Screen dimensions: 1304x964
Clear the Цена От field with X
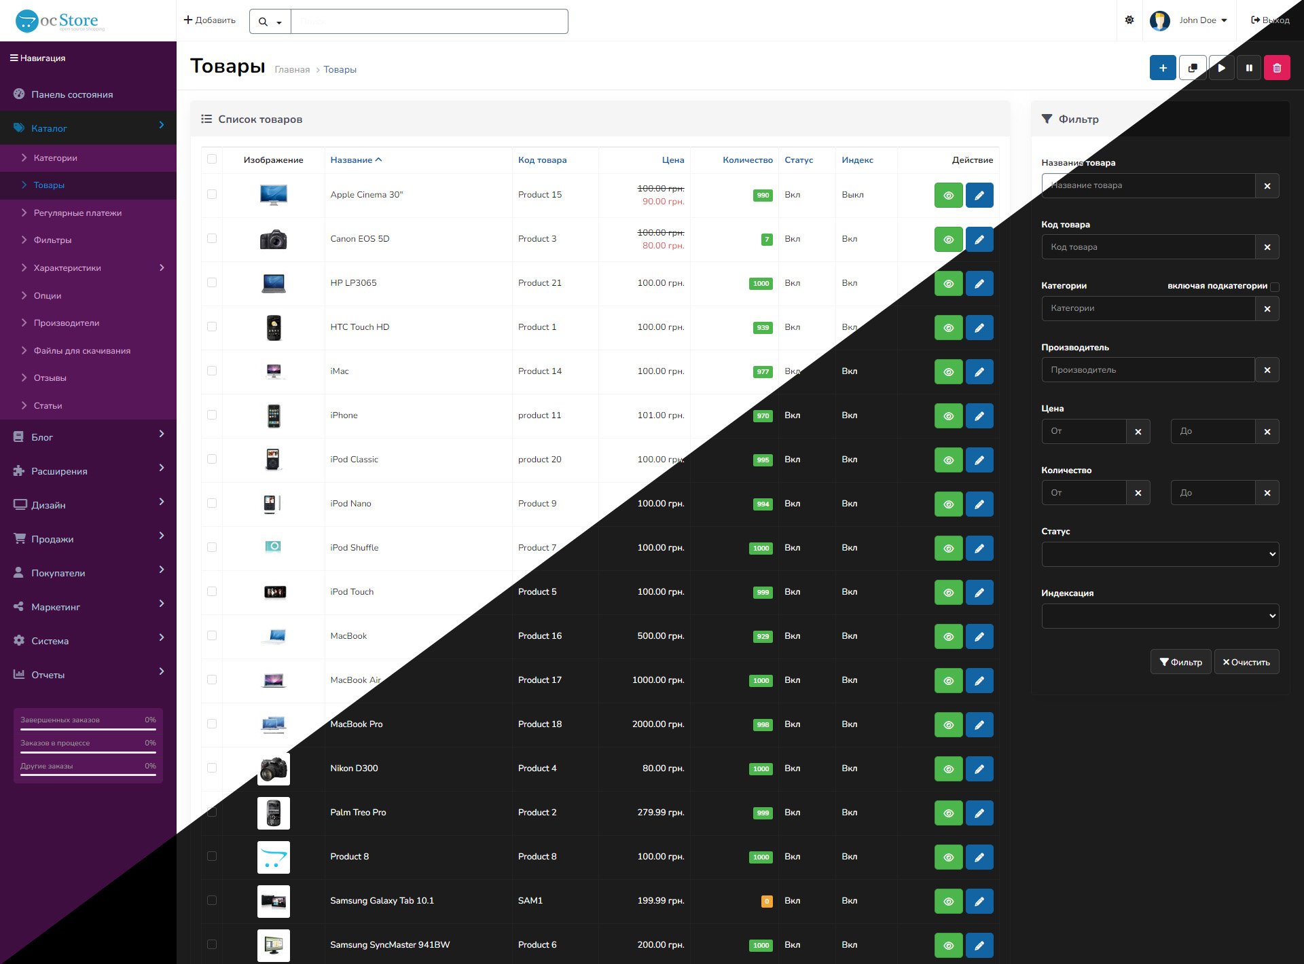click(1138, 432)
